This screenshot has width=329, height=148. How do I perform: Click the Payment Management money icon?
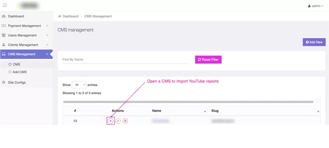4,26
